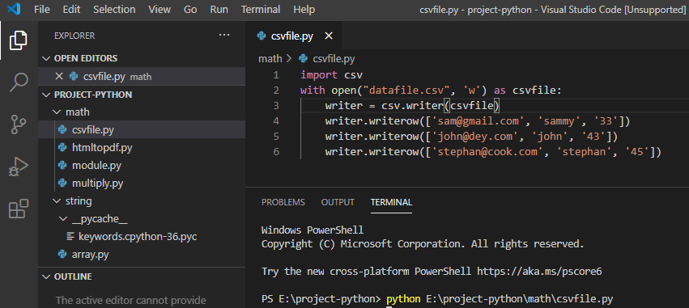Image resolution: width=689 pixels, height=308 pixels.
Task: Close csvfile.py in Open Editors list
Action: click(x=59, y=76)
